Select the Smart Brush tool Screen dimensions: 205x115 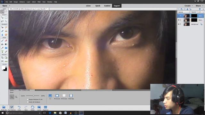pyautogui.click(x=2, y=31)
